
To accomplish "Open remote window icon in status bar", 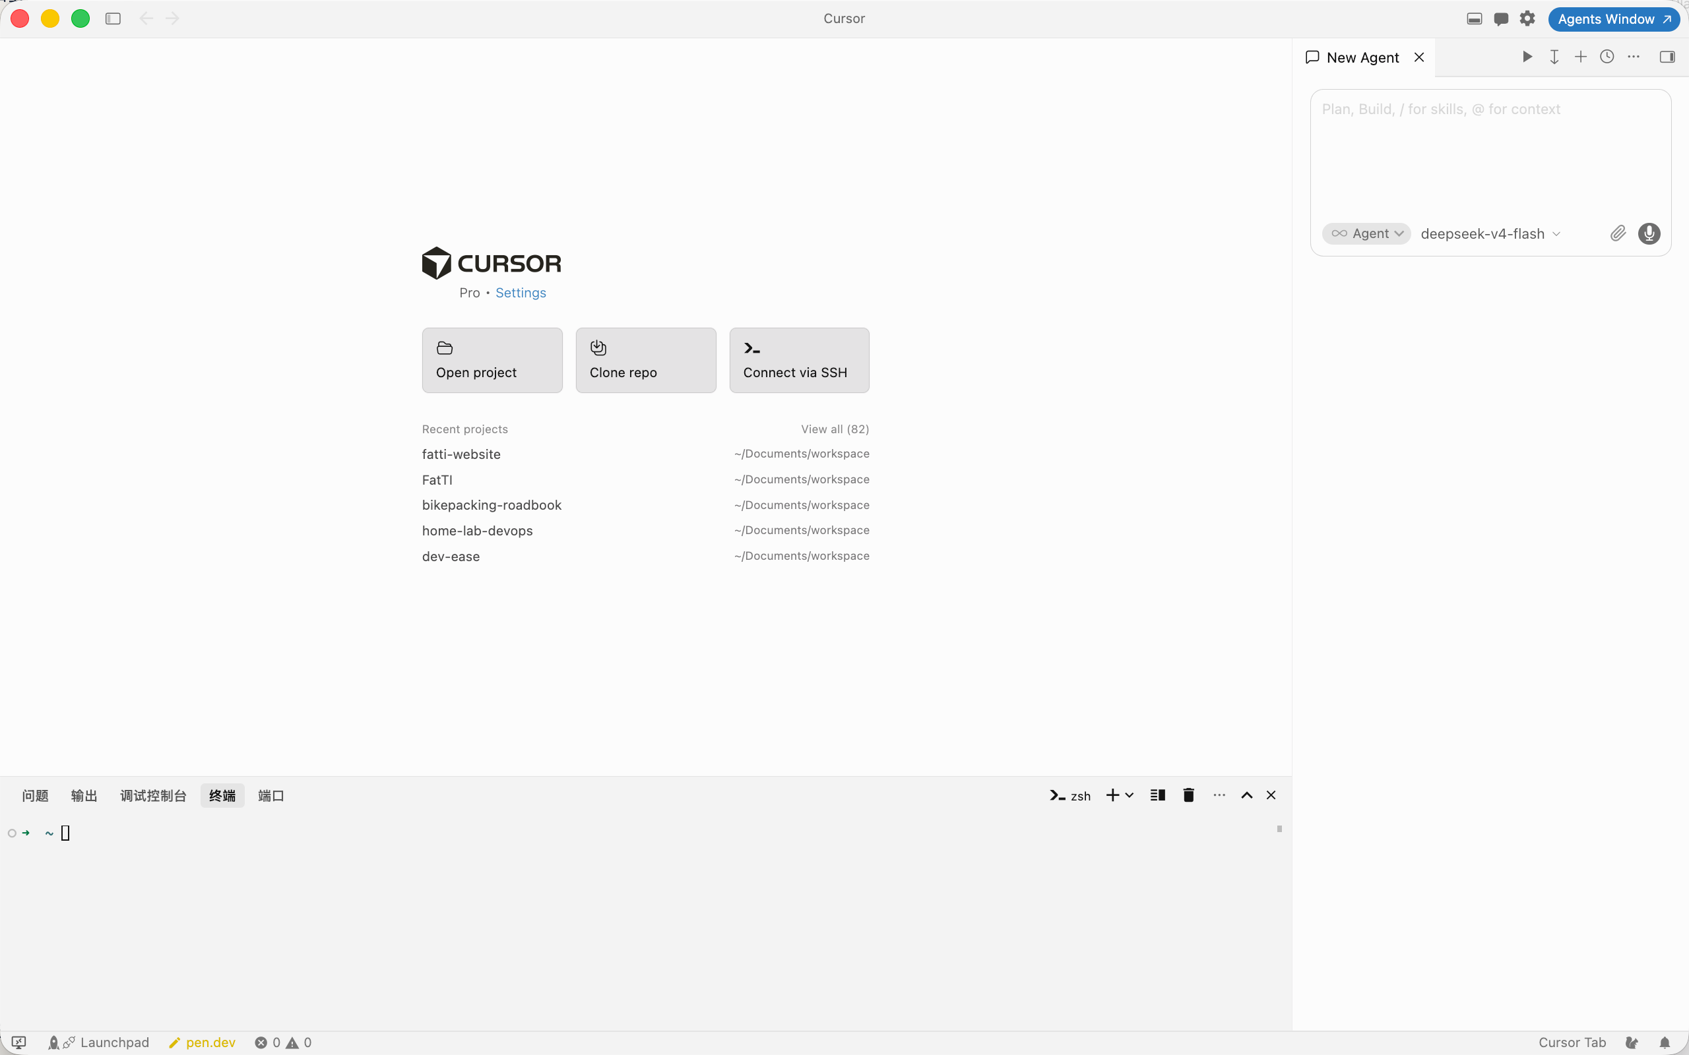I will click(x=19, y=1042).
